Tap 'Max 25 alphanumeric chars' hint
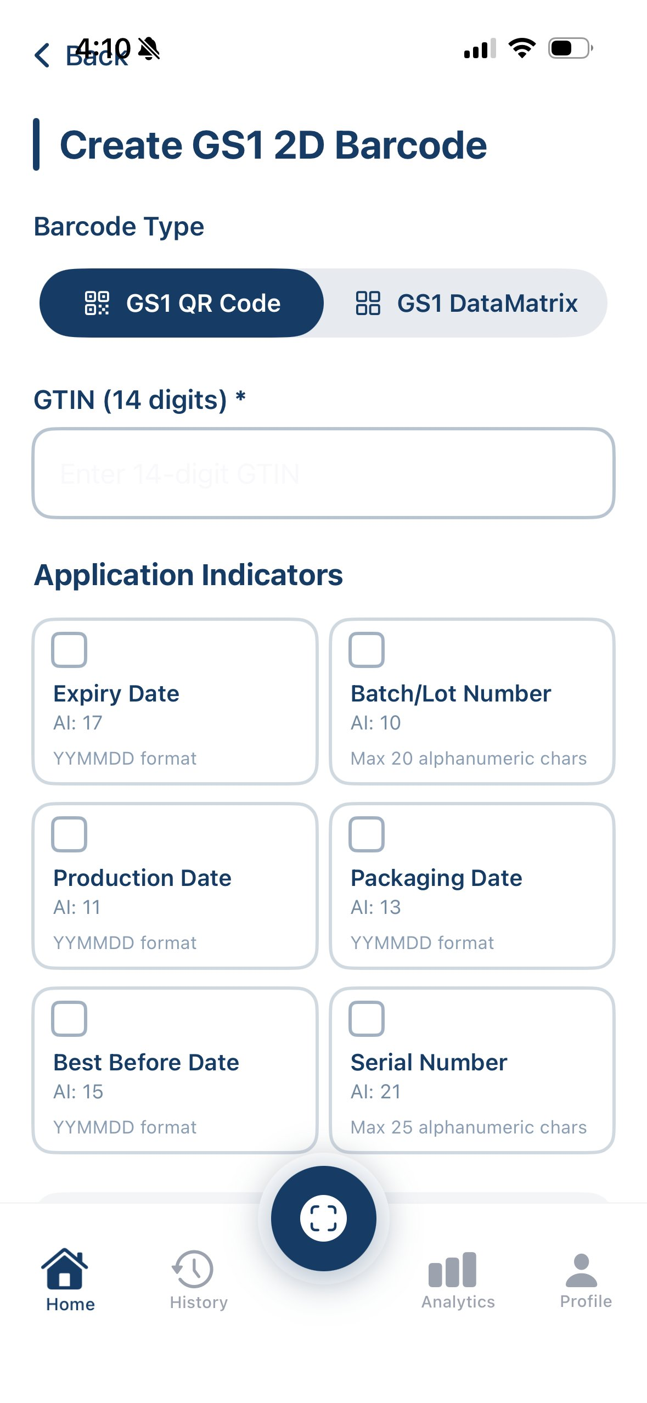This screenshot has height=1403, width=647. [x=469, y=1127]
